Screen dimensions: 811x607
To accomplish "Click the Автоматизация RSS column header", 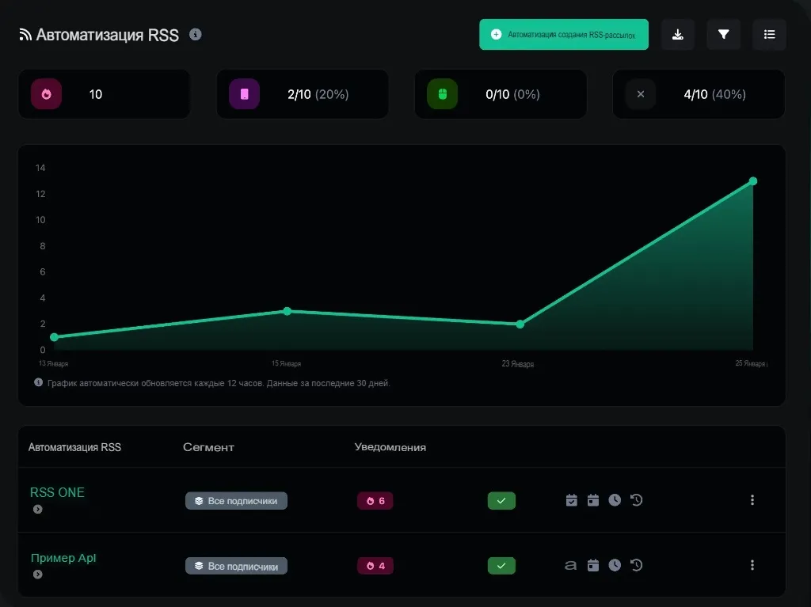I will pyautogui.click(x=74, y=447).
